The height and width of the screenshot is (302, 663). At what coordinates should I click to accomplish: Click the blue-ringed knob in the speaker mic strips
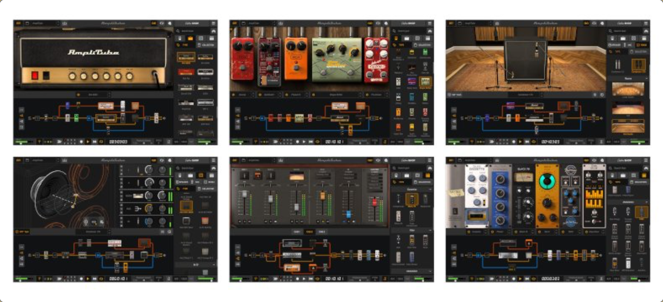[148, 221]
